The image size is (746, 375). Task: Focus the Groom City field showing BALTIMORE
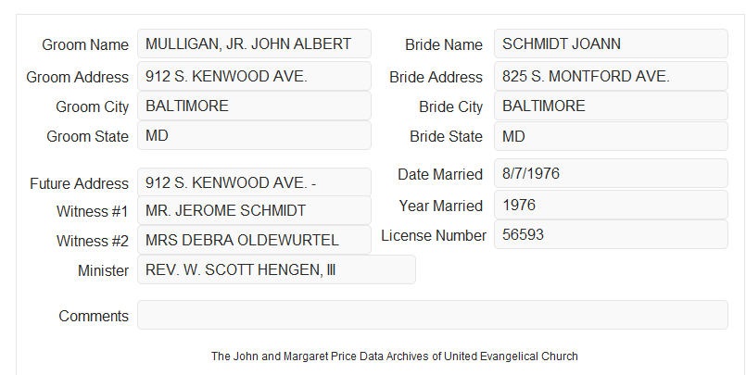254,106
